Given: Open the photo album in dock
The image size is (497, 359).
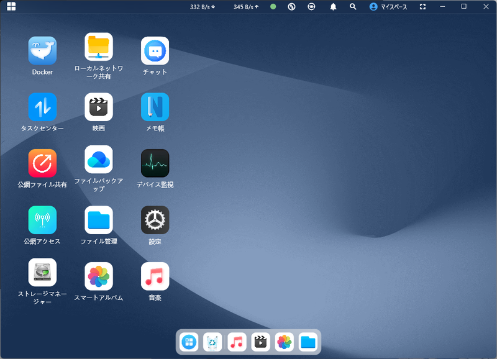Looking at the screenshot, I should (x=285, y=342).
